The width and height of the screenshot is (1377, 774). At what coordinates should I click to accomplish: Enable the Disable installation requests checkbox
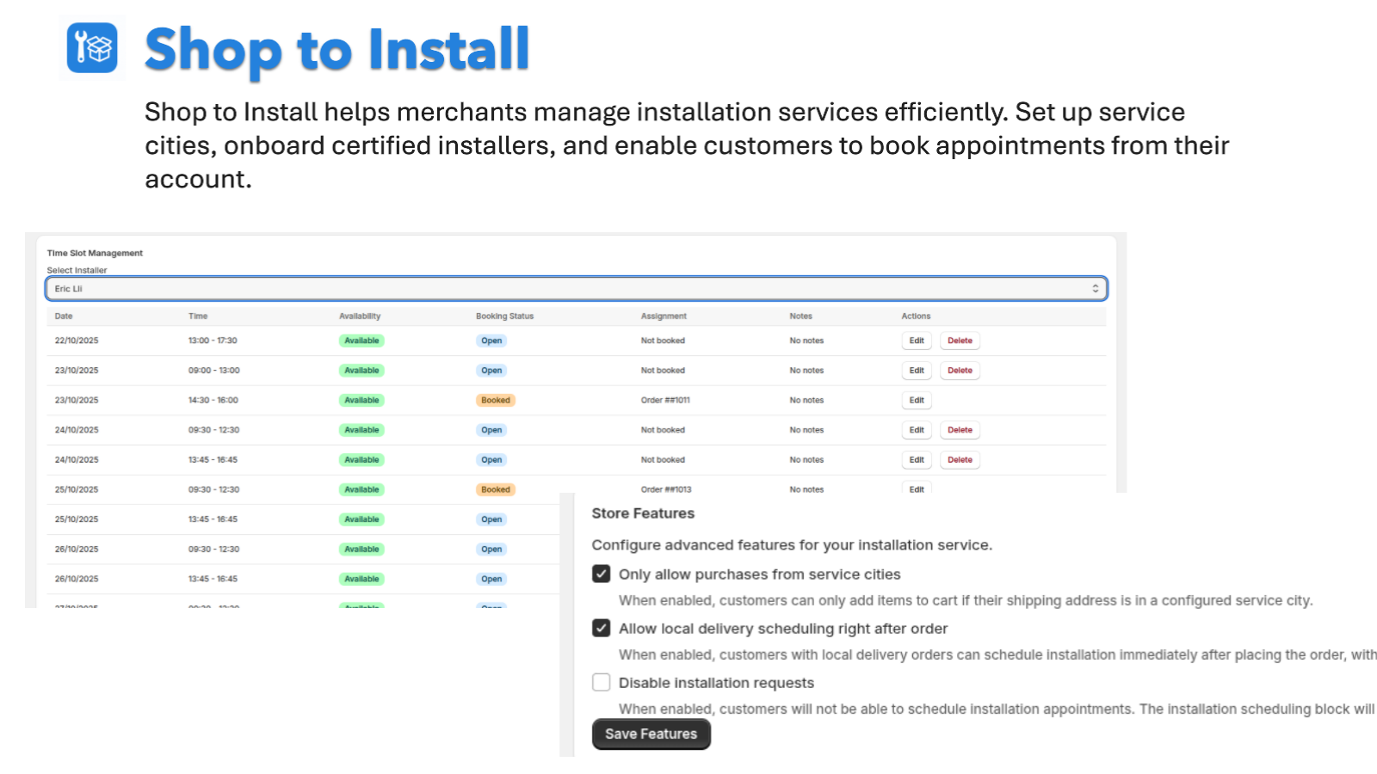(601, 682)
